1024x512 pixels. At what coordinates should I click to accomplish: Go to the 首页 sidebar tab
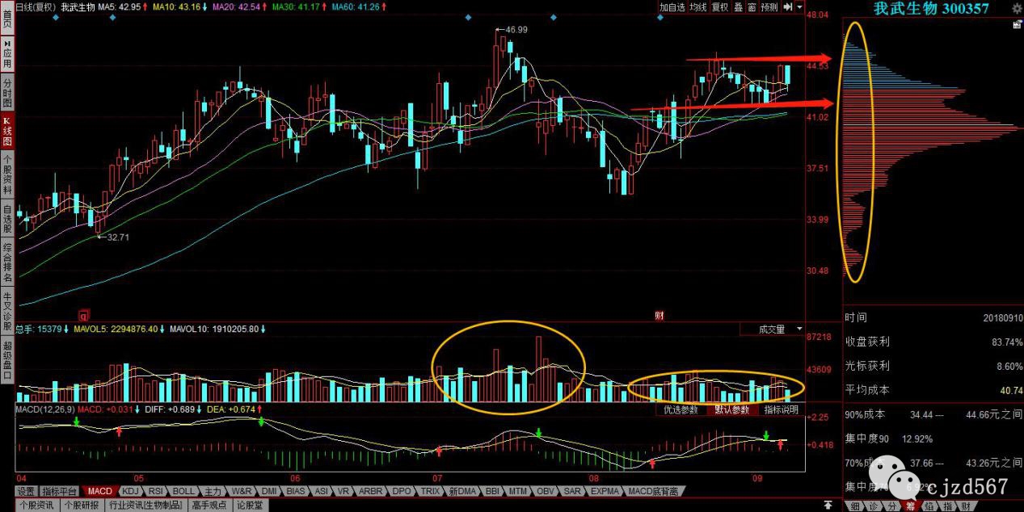coord(7,18)
